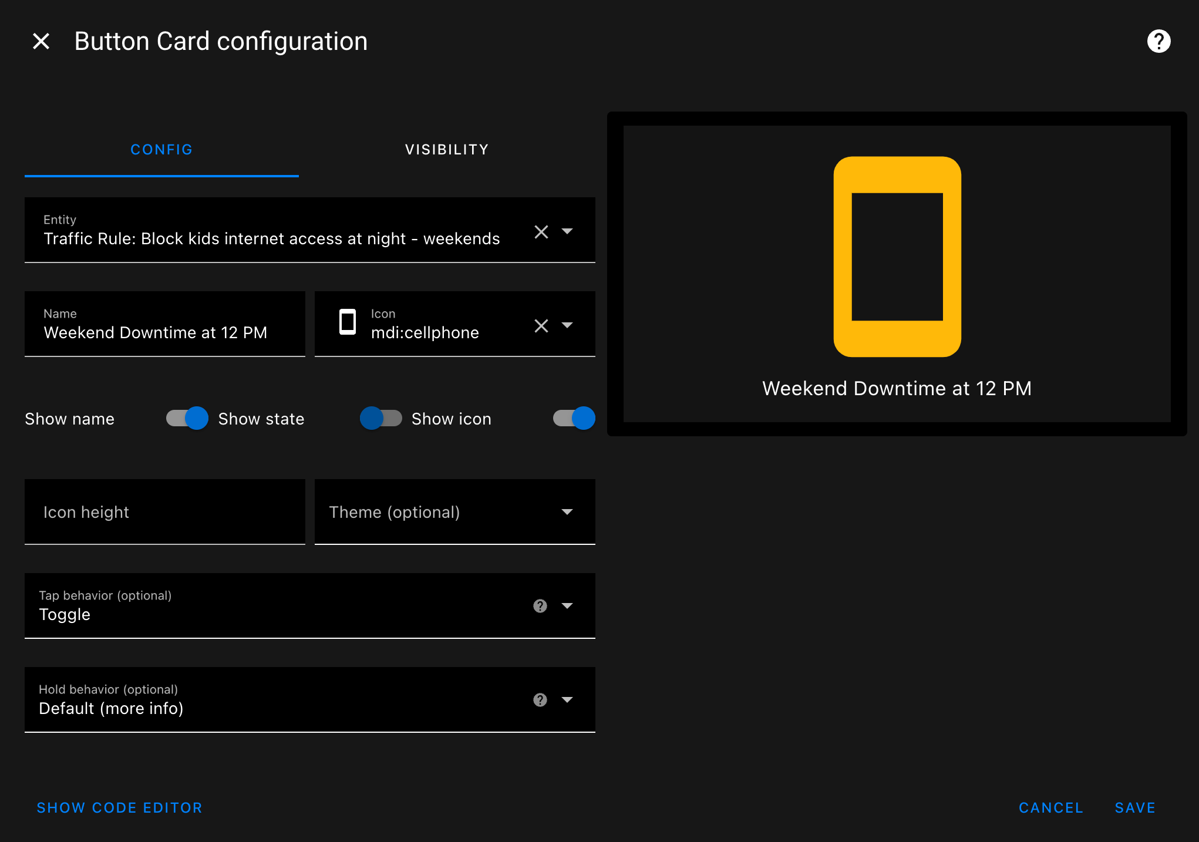The height and width of the screenshot is (842, 1199).
Task: Expand the Entity dropdown list
Action: (567, 231)
